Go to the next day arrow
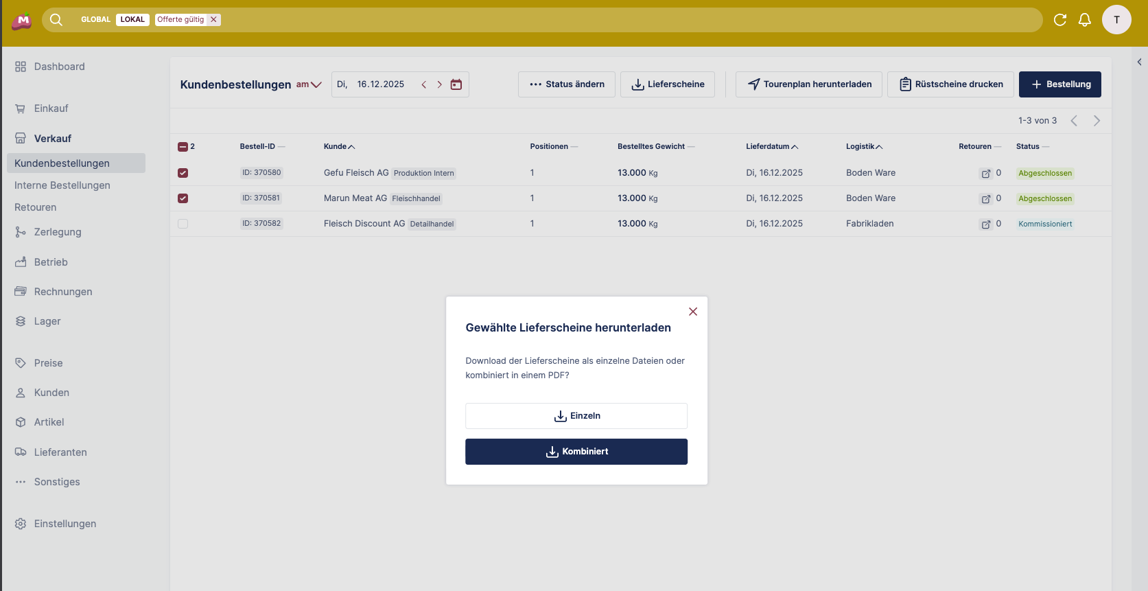This screenshot has height=591, width=1148. coord(440,84)
